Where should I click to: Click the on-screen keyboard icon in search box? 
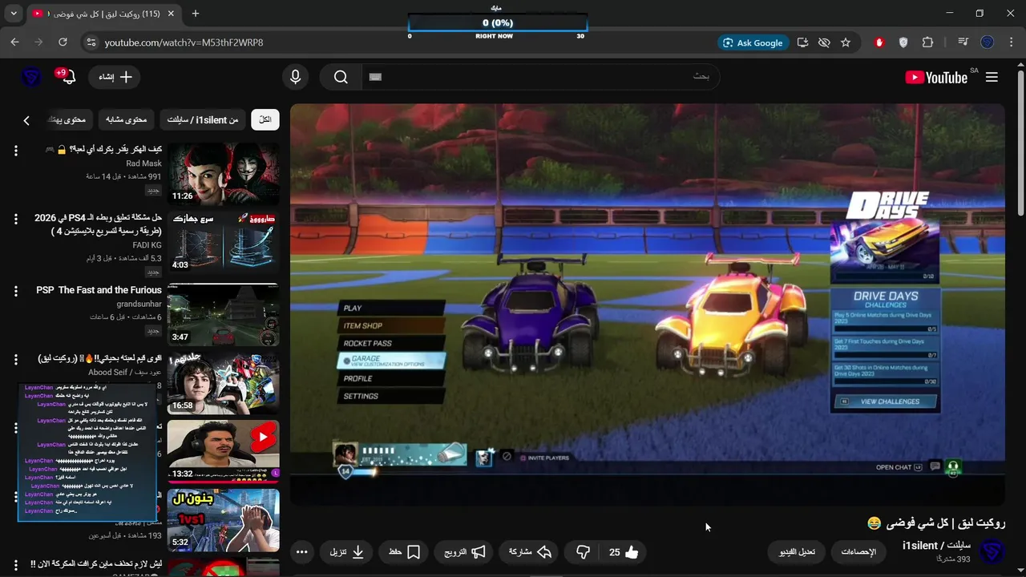tap(375, 77)
